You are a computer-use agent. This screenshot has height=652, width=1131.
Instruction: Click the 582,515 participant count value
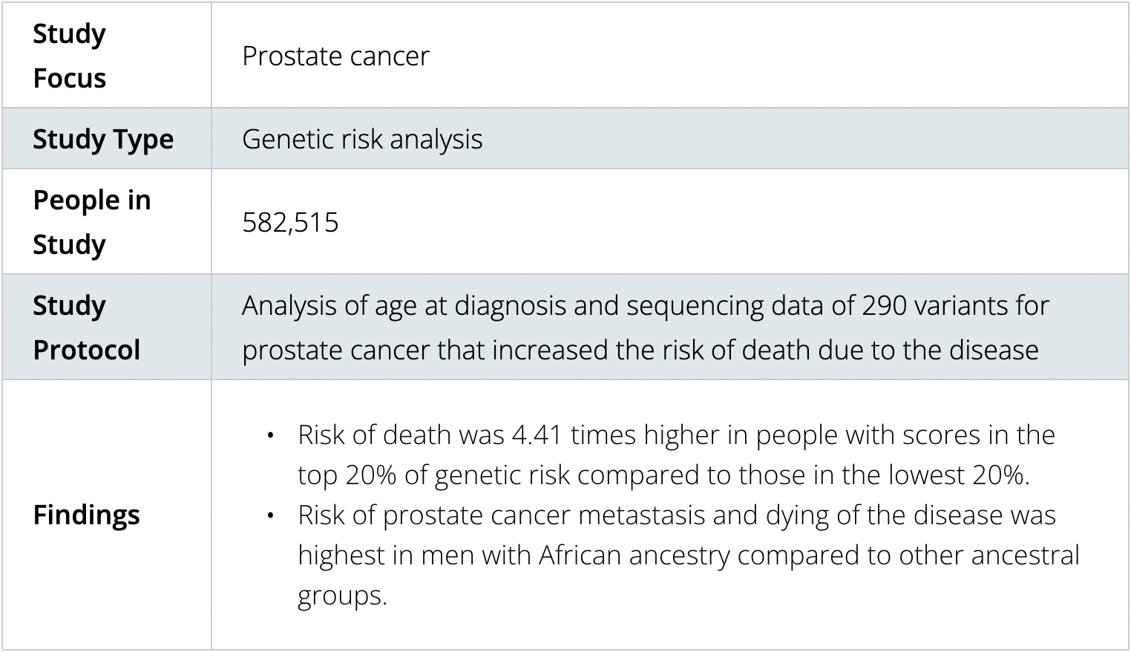(290, 222)
